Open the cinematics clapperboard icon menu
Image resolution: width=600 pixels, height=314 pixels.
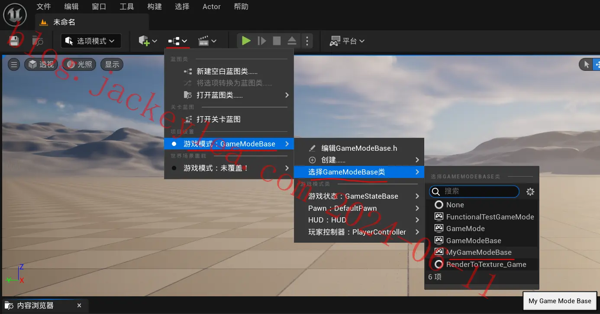tap(207, 41)
